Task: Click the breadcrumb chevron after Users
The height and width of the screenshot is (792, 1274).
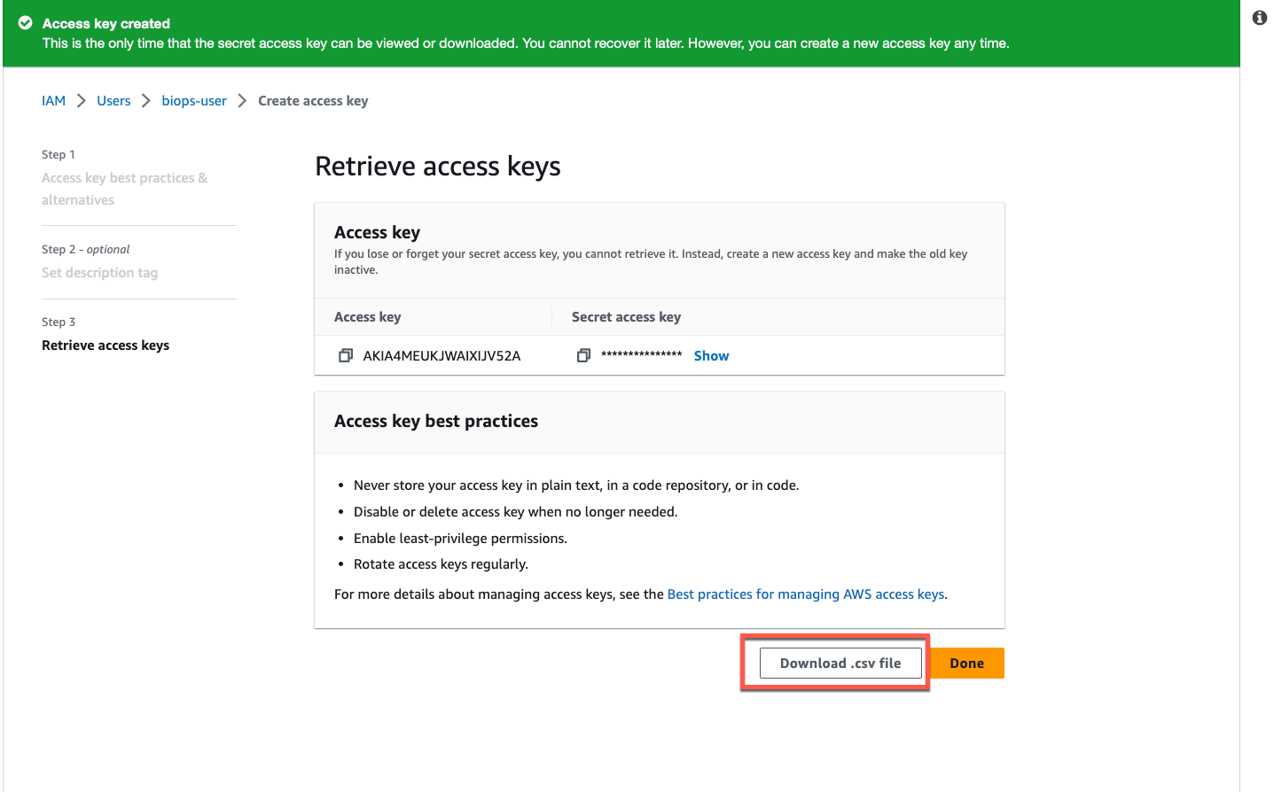Action: click(146, 101)
